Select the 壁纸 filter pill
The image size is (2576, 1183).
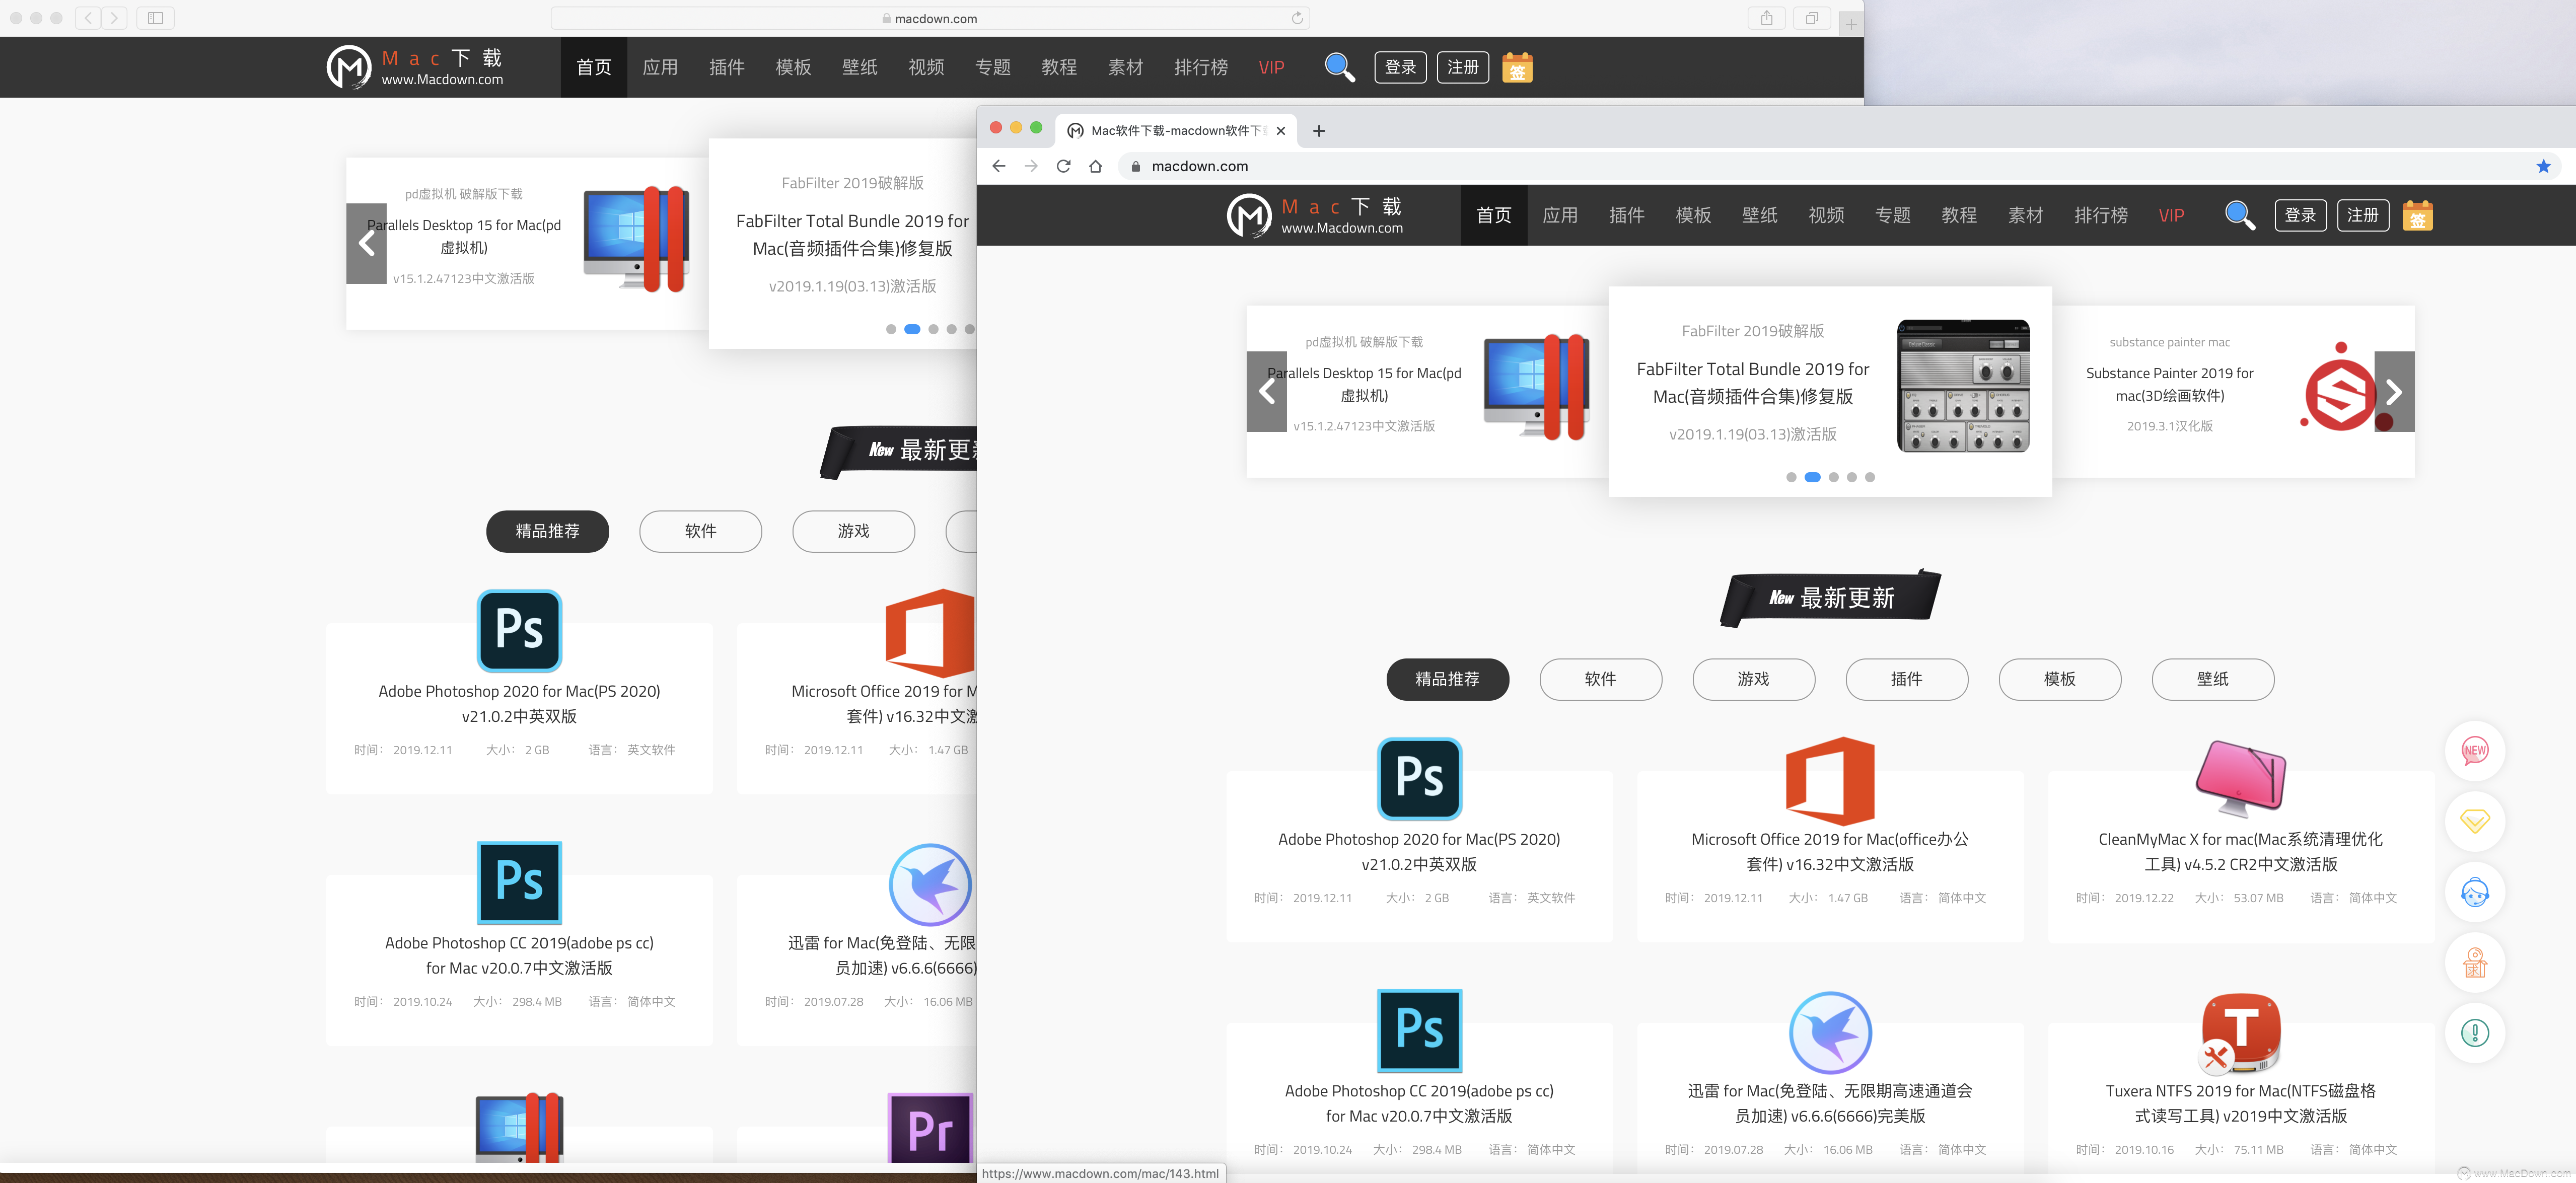(2212, 679)
